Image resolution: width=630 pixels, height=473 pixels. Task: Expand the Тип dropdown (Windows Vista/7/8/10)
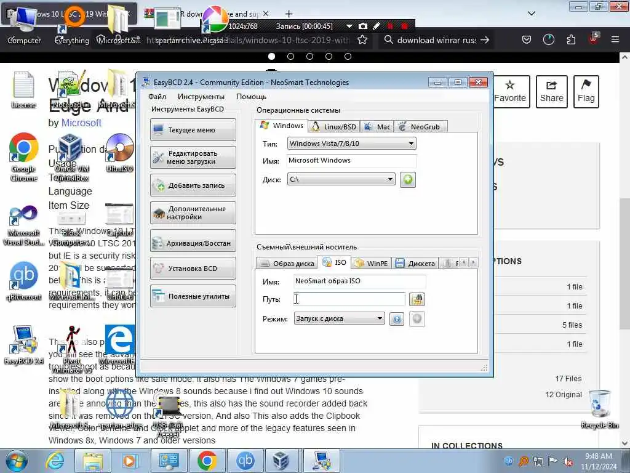[x=351, y=144]
